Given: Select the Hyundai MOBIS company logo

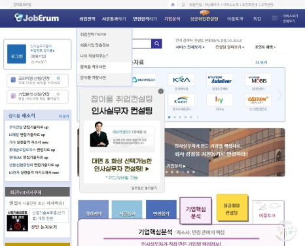Looking at the screenshot, I should click(x=258, y=80).
